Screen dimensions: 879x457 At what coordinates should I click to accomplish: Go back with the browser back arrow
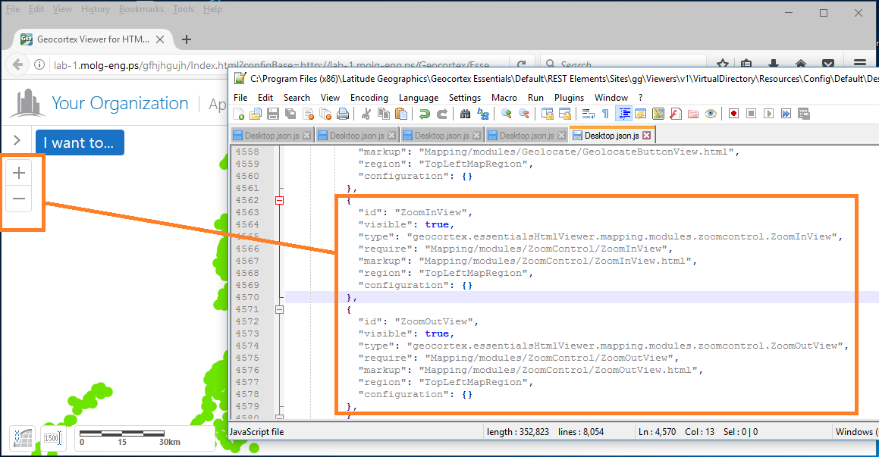[x=17, y=64]
